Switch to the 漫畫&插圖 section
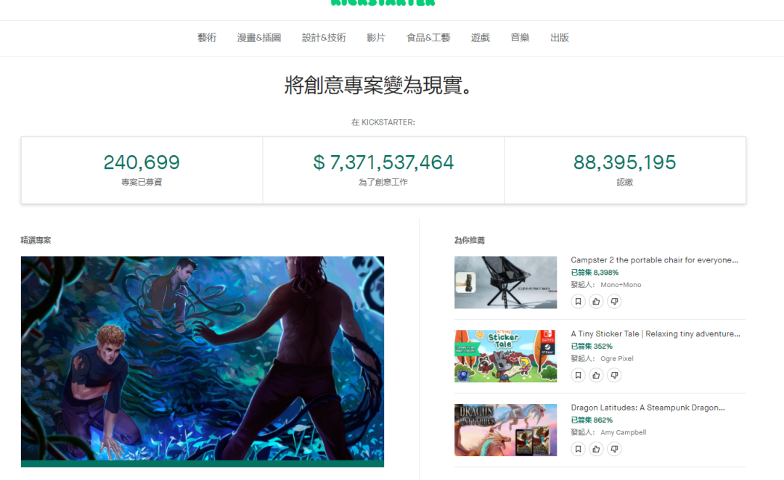 [258, 37]
